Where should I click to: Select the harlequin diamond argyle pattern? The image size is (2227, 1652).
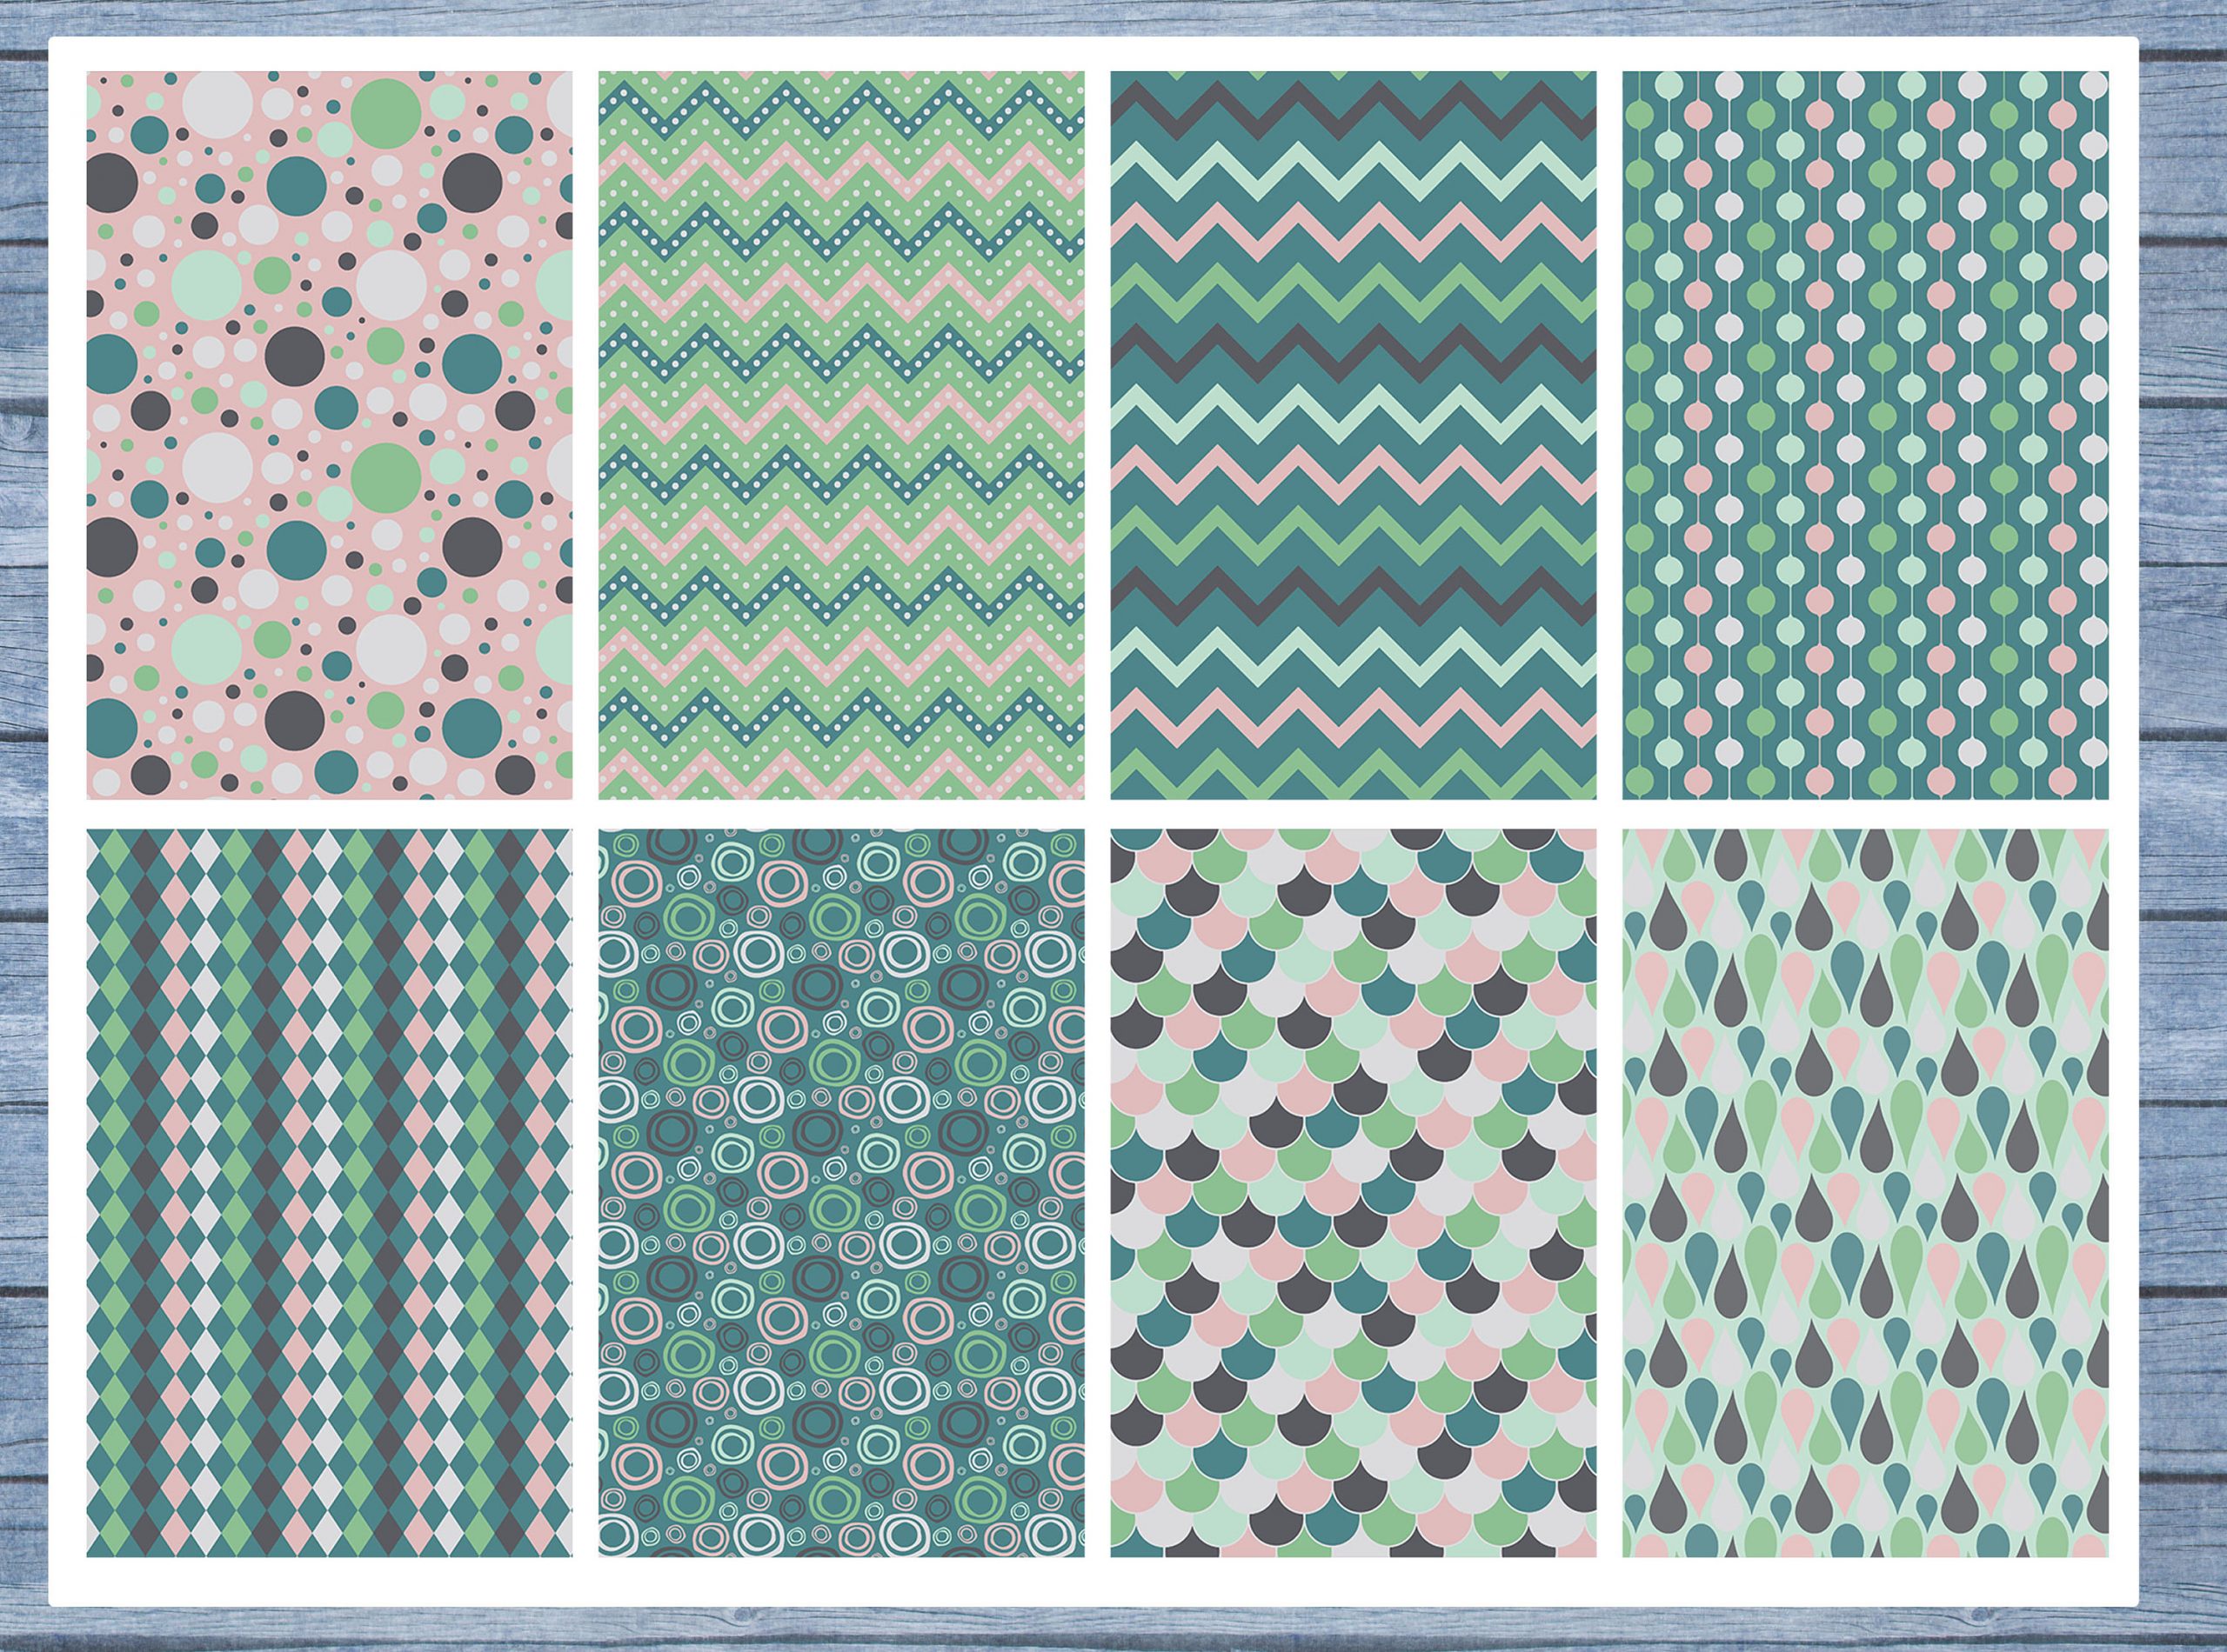(329, 1192)
